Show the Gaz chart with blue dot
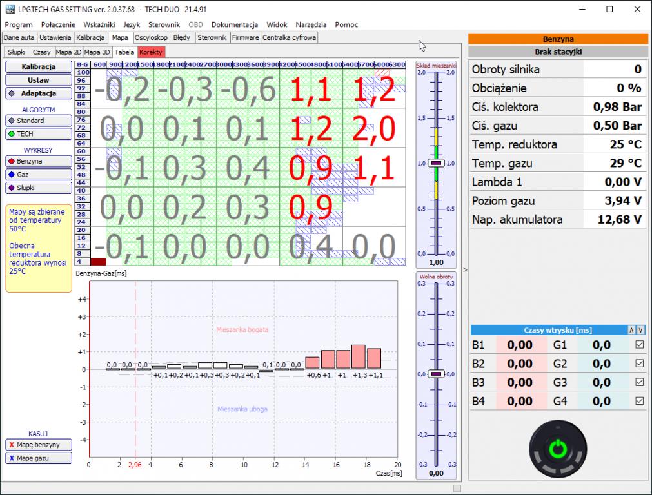Viewport: 652px width, 495px height. (39, 175)
